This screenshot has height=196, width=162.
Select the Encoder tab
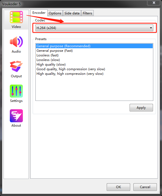pos(39,13)
